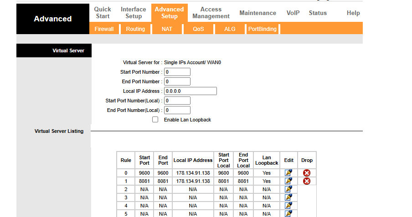The height and width of the screenshot is (217, 412).
Task: Go to the Access Management tab
Action: point(211,13)
